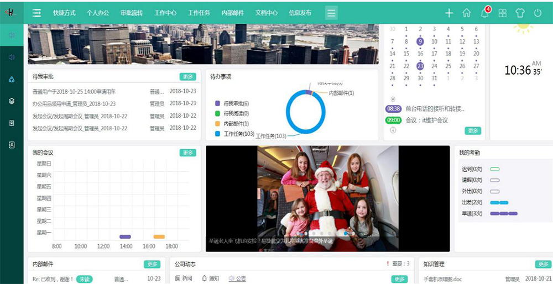Open the contact card sidebar icon
The height and width of the screenshot is (284, 553).
tap(12, 145)
